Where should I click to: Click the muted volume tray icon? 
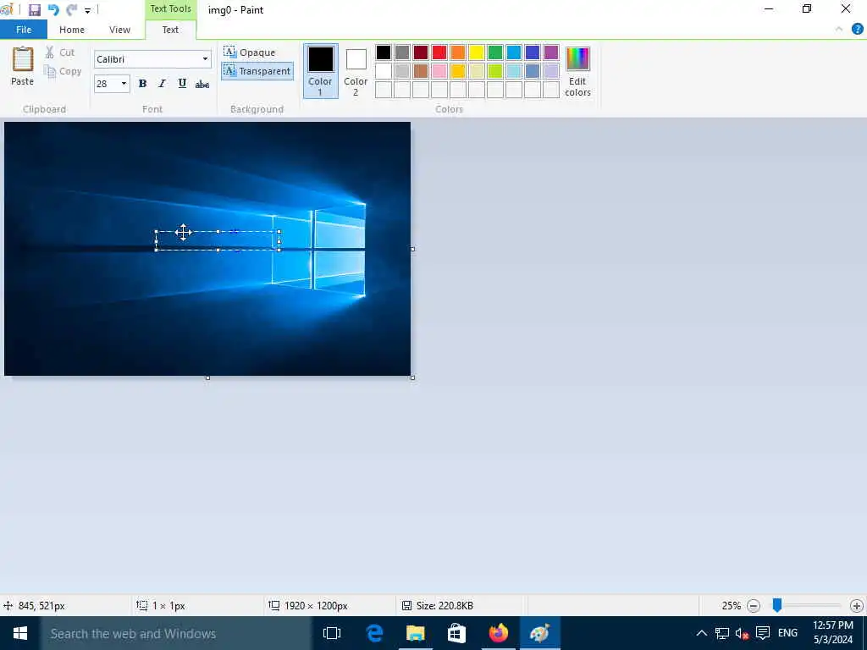click(x=742, y=633)
